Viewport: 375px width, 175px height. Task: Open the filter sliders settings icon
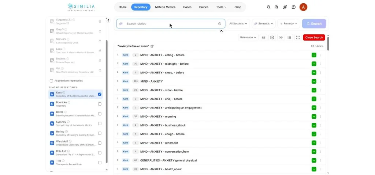(263, 38)
